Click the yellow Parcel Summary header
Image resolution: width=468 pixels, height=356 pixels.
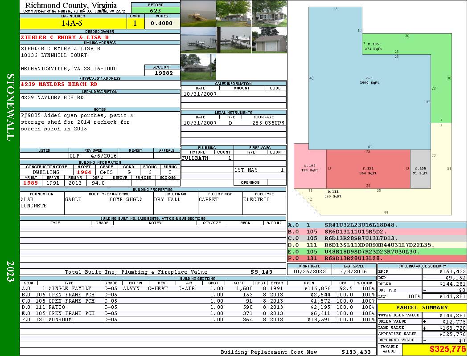coord(422,307)
